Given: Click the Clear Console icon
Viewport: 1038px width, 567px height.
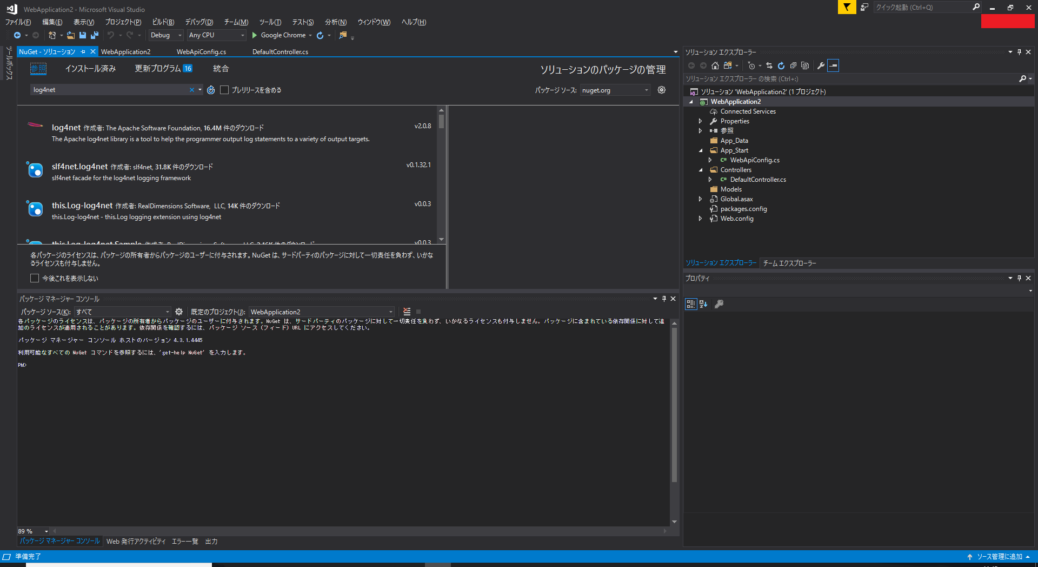Looking at the screenshot, I should (x=407, y=312).
